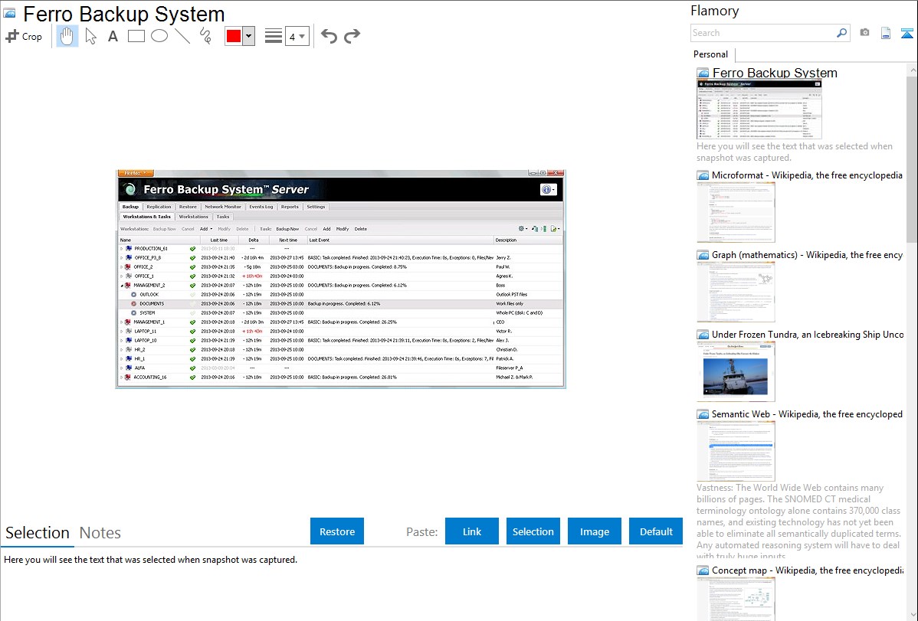Image resolution: width=918 pixels, height=621 pixels.
Task: Pick the freehand squiggle drawing tool
Action: (x=205, y=36)
